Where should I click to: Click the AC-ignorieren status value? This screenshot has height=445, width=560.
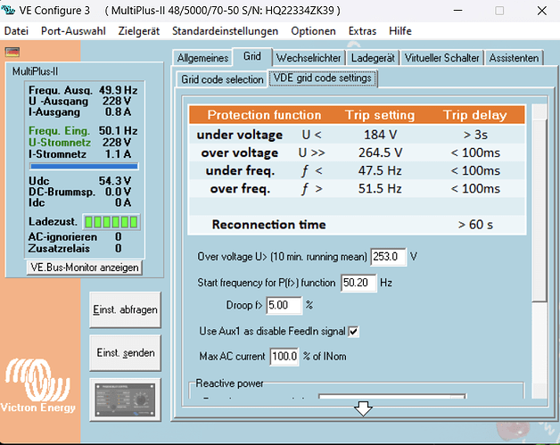click(x=119, y=237)
